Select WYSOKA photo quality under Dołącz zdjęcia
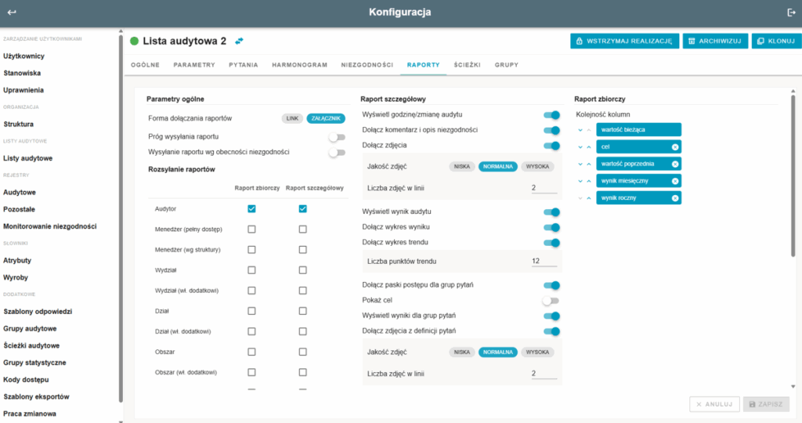802x423 pixels. (x=537, y=167)
